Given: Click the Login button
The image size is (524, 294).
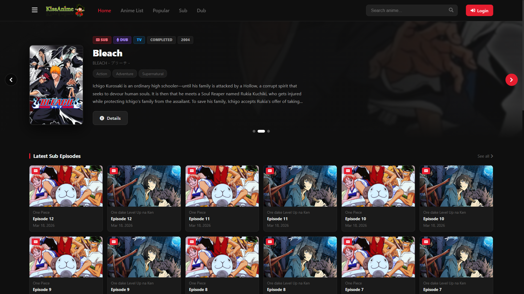Looking at the screenshot, I should coord(479,10).
